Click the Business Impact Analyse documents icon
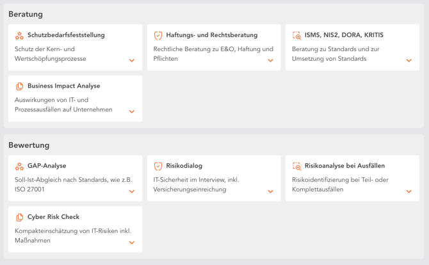Image resolution: width=429 pixels, height=265 pixels. pyautogui.click(x=19, y=86)
